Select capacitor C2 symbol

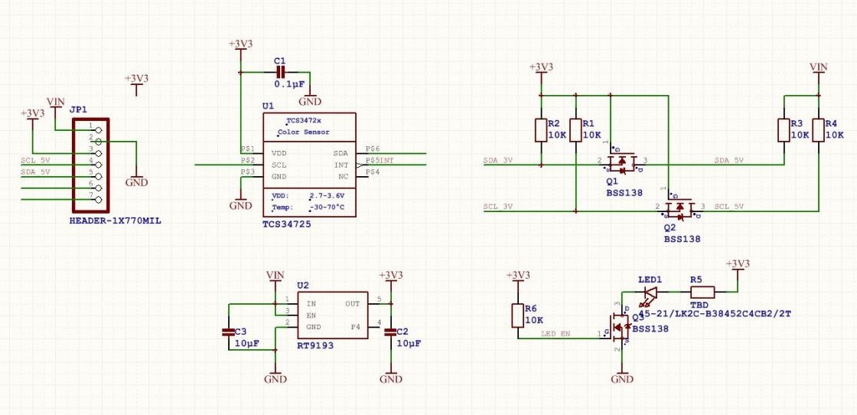coord(390,332)
